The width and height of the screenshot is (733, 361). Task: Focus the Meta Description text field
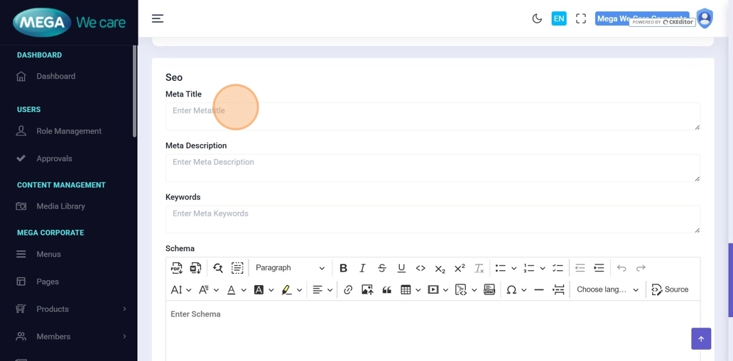[x=433, y=168]
